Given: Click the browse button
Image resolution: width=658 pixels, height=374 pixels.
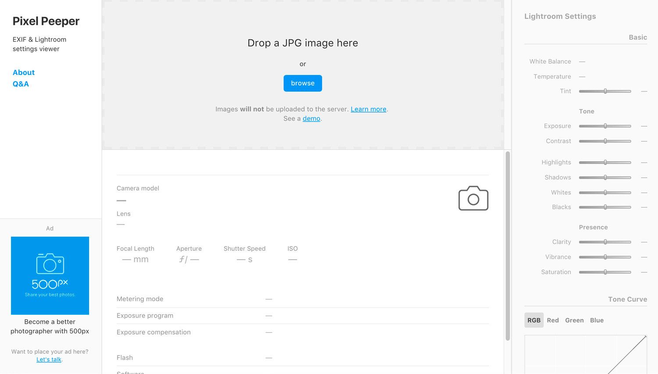Looking at the screenshot, I should 303,83.
